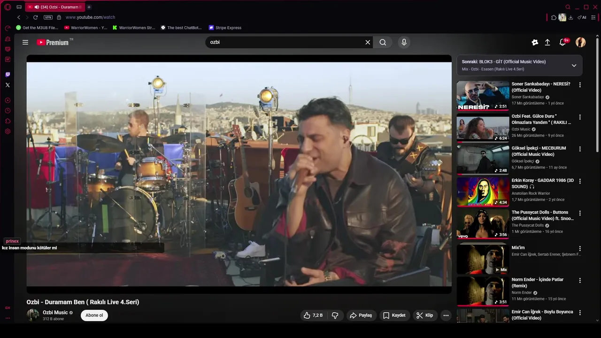Image resolution: width=601 pixels, height=338 pixels.
Task: Open 'WarriorWomen Str...' Kick bookmark
Action: [134, 28]
